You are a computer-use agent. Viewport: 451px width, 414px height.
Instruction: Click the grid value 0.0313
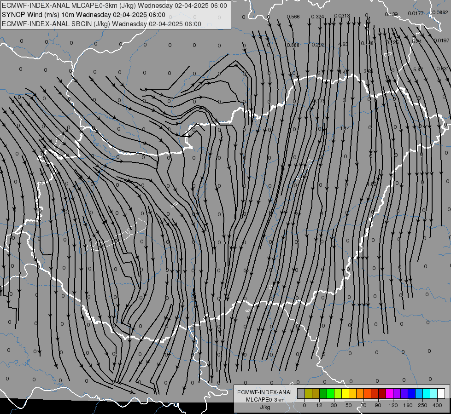coord(342,16)
